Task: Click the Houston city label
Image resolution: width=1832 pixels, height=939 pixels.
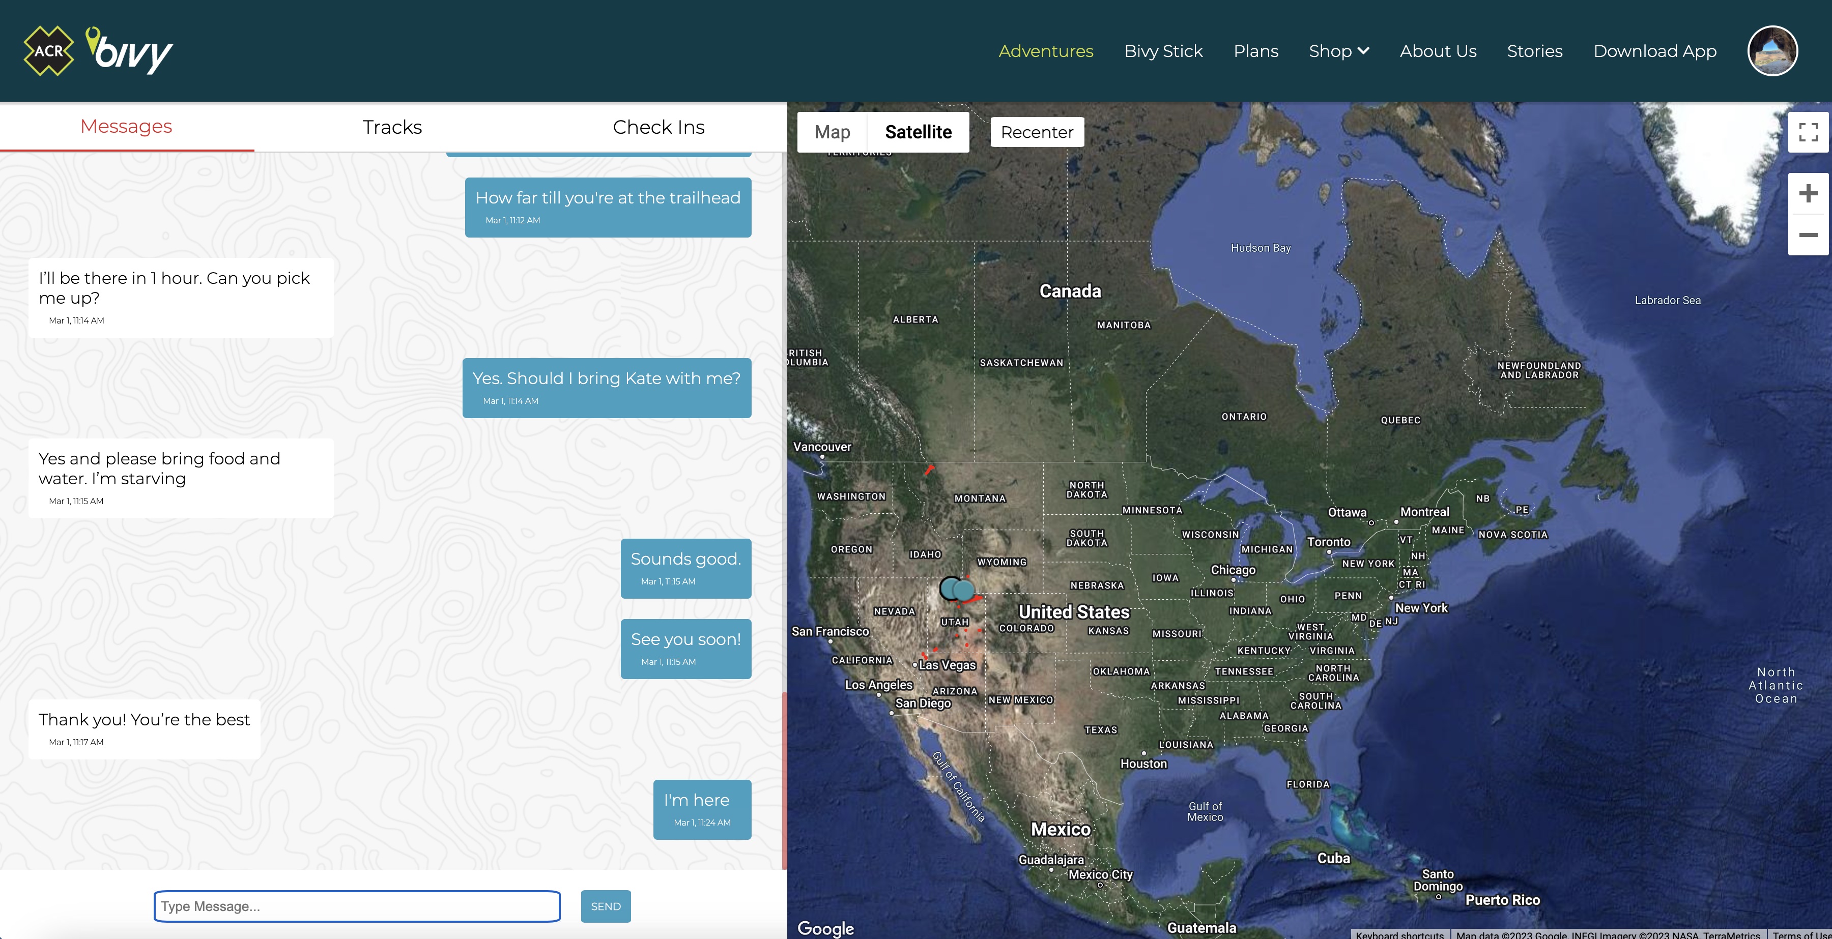Action: pyautogui.click(x=1143, y=764)
